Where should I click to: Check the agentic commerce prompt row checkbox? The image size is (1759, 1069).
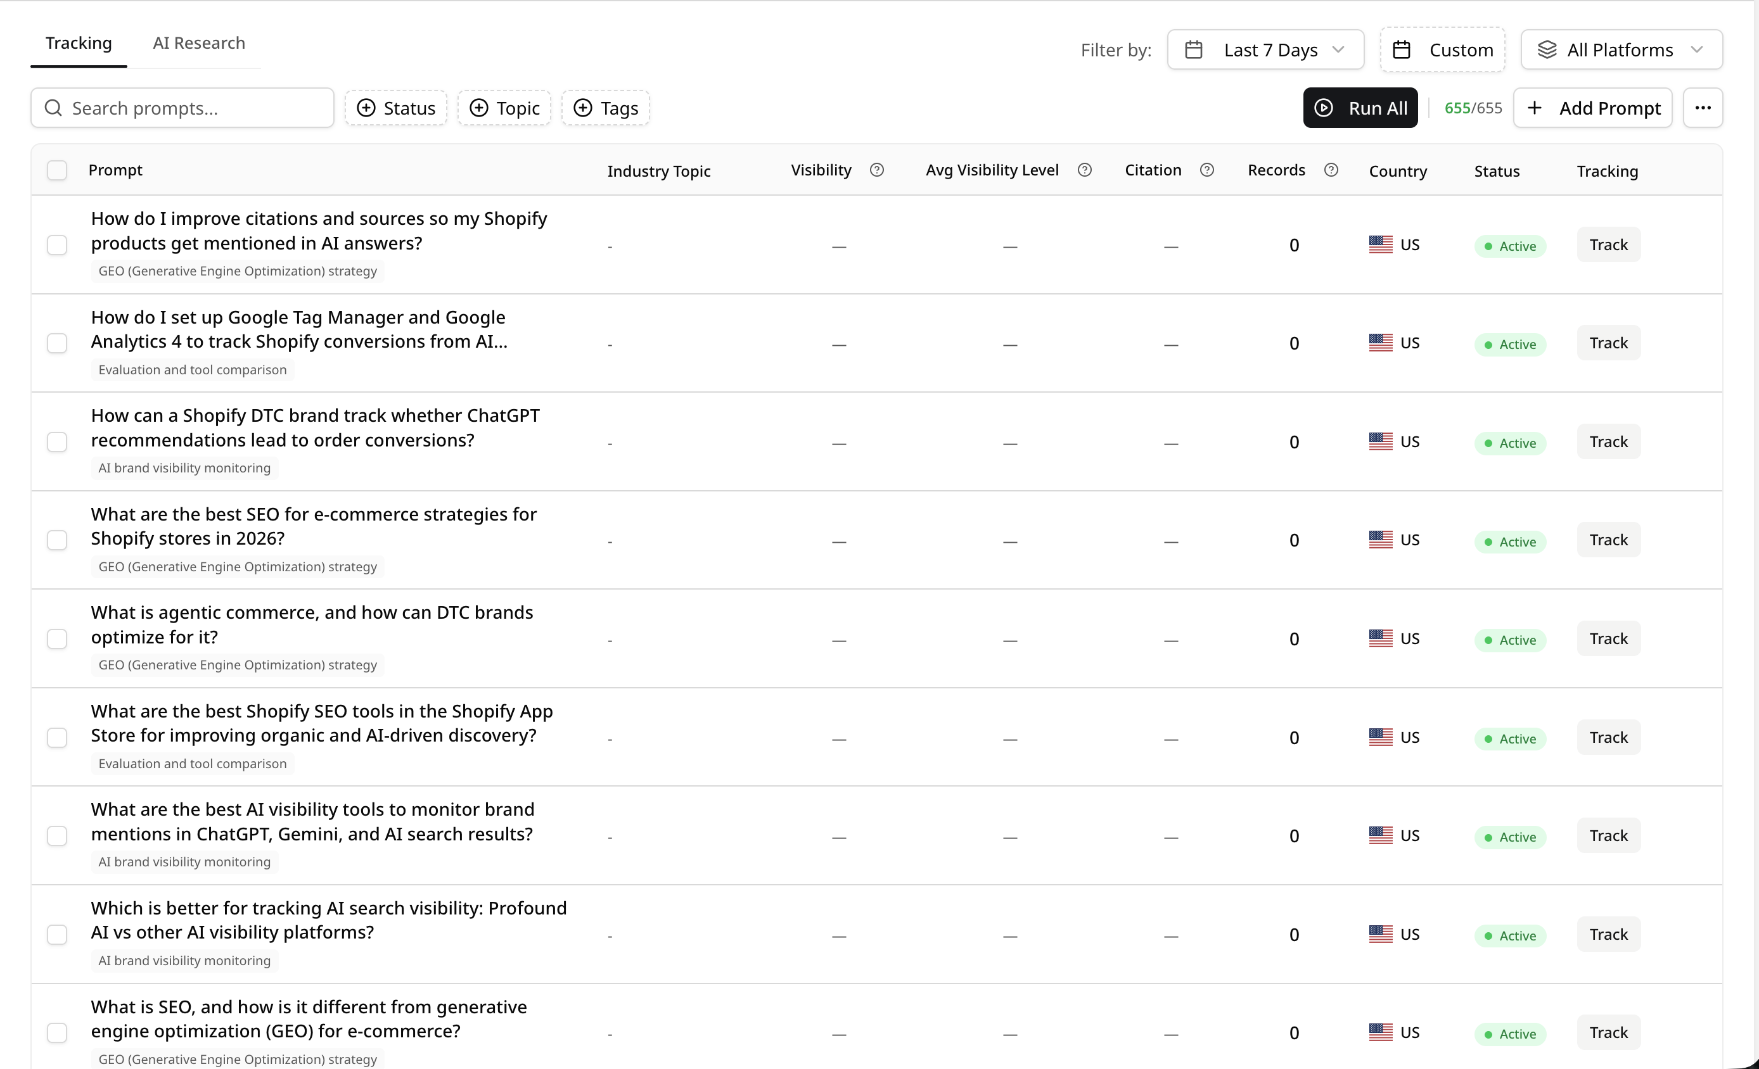click(x=57, y=639)
